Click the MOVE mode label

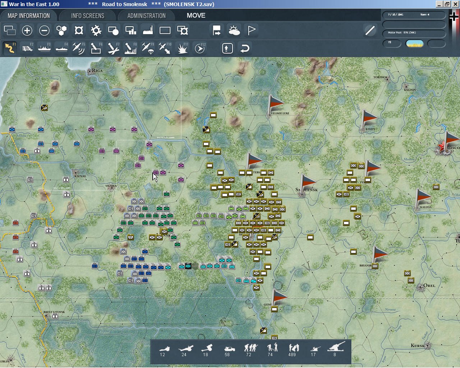coord(196,15)
